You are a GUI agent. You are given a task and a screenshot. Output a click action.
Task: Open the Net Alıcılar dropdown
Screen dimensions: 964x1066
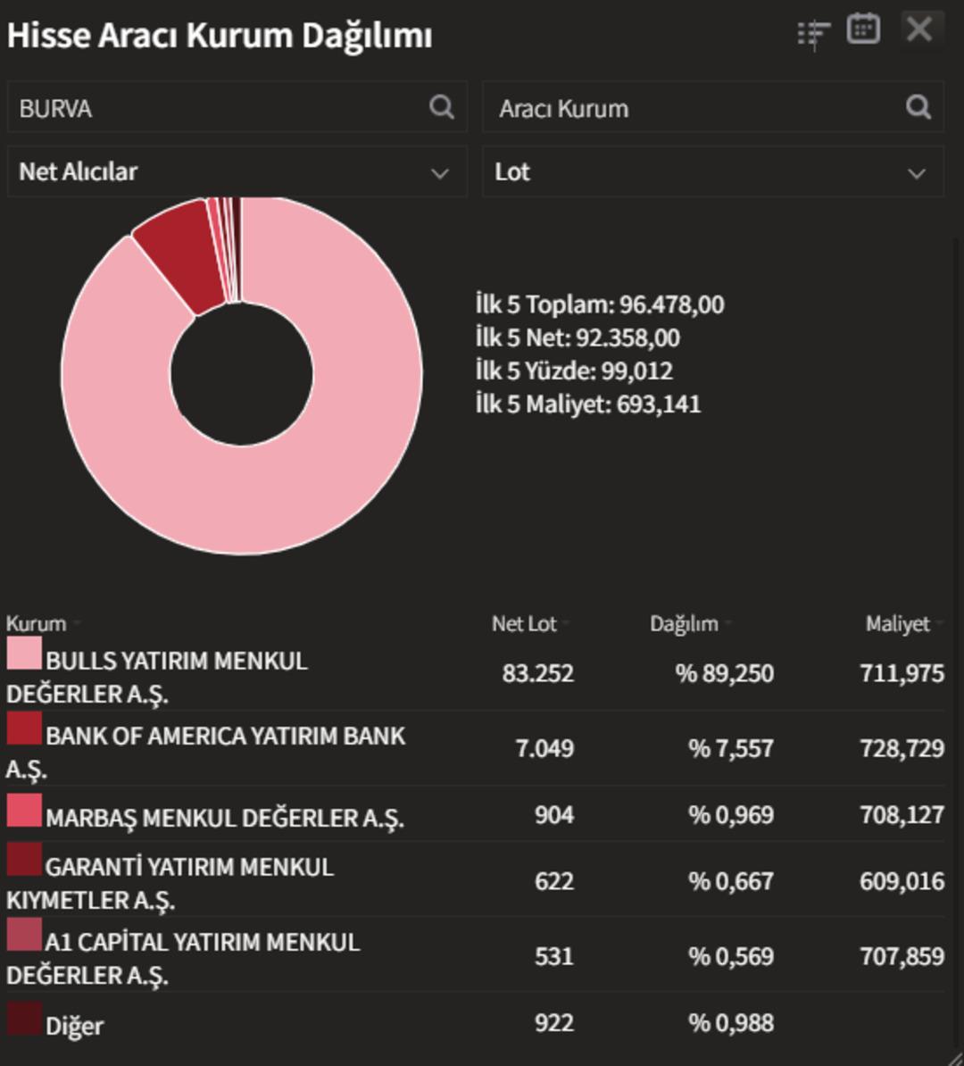[237, 171]
